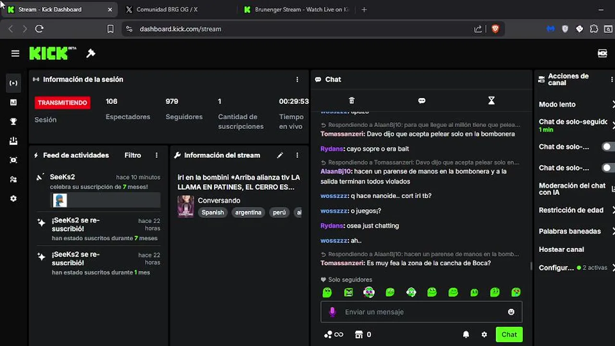
Task: Click the hourglass icon in chat toolbar
Action: tap(491, 100)
